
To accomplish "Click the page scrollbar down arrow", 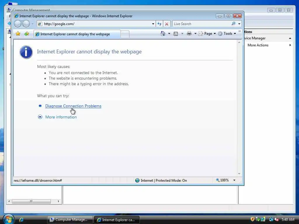I will coord(239,174).
